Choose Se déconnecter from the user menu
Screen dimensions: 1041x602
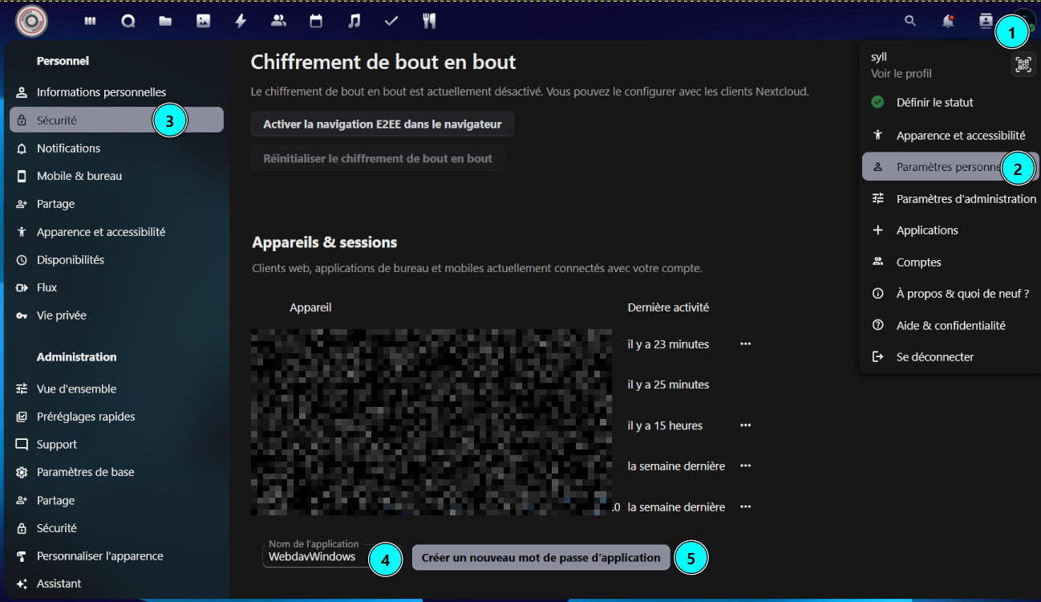tap(934, 357)
